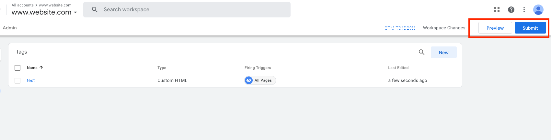This screenshot has height=140, width=551.
Task: Click the search icon in workspace search bar
Action: point(95,10)
